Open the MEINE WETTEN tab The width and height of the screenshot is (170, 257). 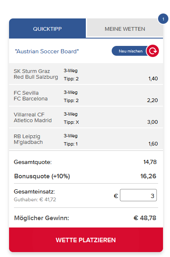click(125, 28)
